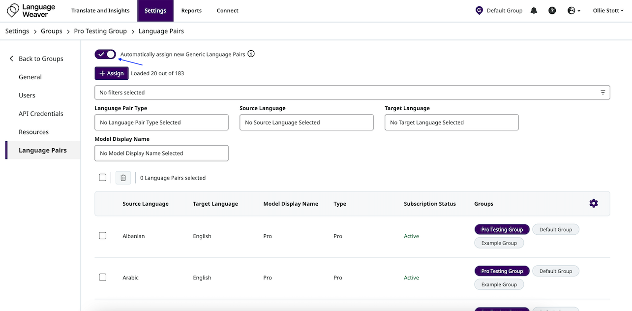The width and height of the screenshot is (632, 311).
Task: Select the Albanian row checkbox
Action: [102, 236]
